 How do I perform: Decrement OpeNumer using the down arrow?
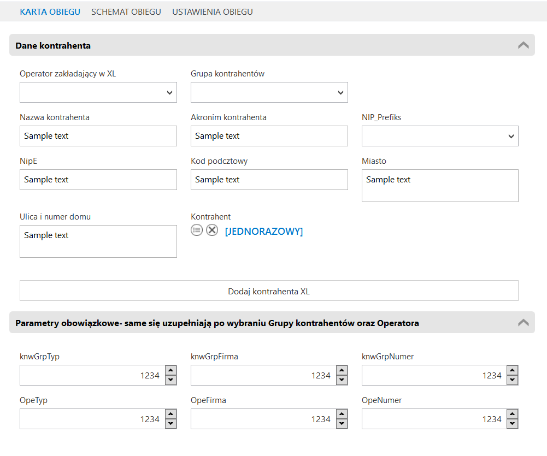(x=512, y=423)
